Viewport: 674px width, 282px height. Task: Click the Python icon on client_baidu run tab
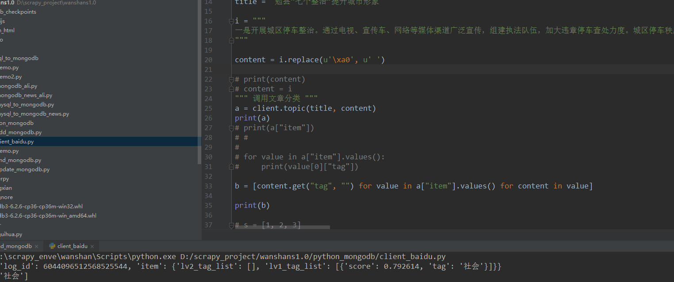coord(52,246)
